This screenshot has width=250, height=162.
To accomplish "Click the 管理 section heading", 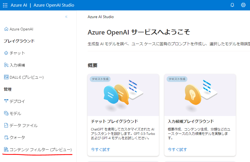I will coord(8,89).
